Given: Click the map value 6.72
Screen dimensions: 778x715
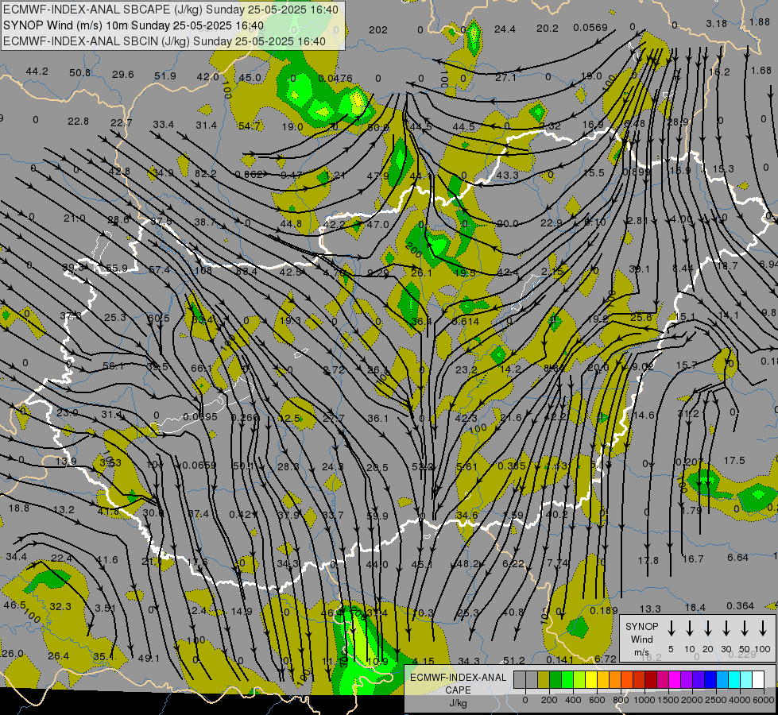Looking at the screenshot, I should [606, 659].
